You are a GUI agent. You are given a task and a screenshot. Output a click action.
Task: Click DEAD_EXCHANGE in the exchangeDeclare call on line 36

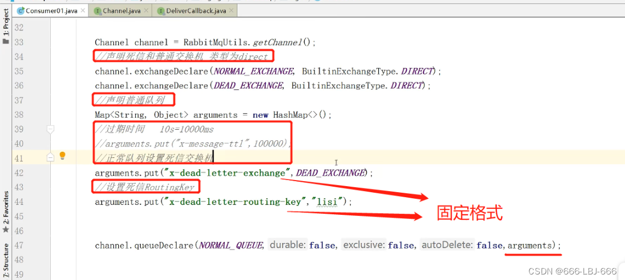click(x=248, y=86)
